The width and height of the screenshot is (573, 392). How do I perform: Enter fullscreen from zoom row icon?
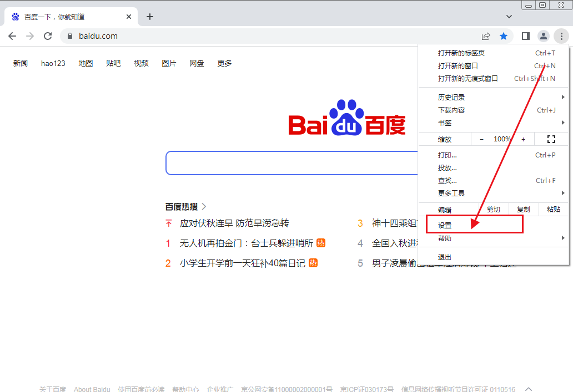point(551,139)
